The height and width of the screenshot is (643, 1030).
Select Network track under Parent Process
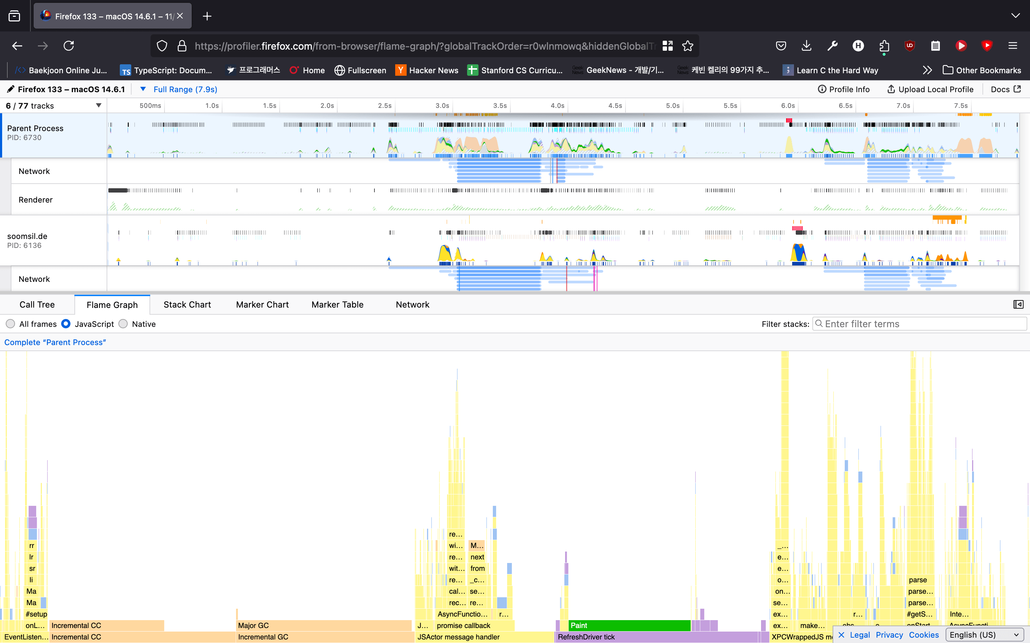coord(59,171)
